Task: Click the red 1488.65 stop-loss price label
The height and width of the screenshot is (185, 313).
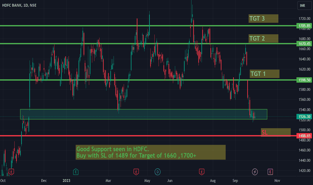Action: click(304, 136)
